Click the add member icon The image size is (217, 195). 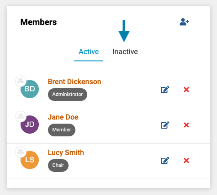[184, 22]
